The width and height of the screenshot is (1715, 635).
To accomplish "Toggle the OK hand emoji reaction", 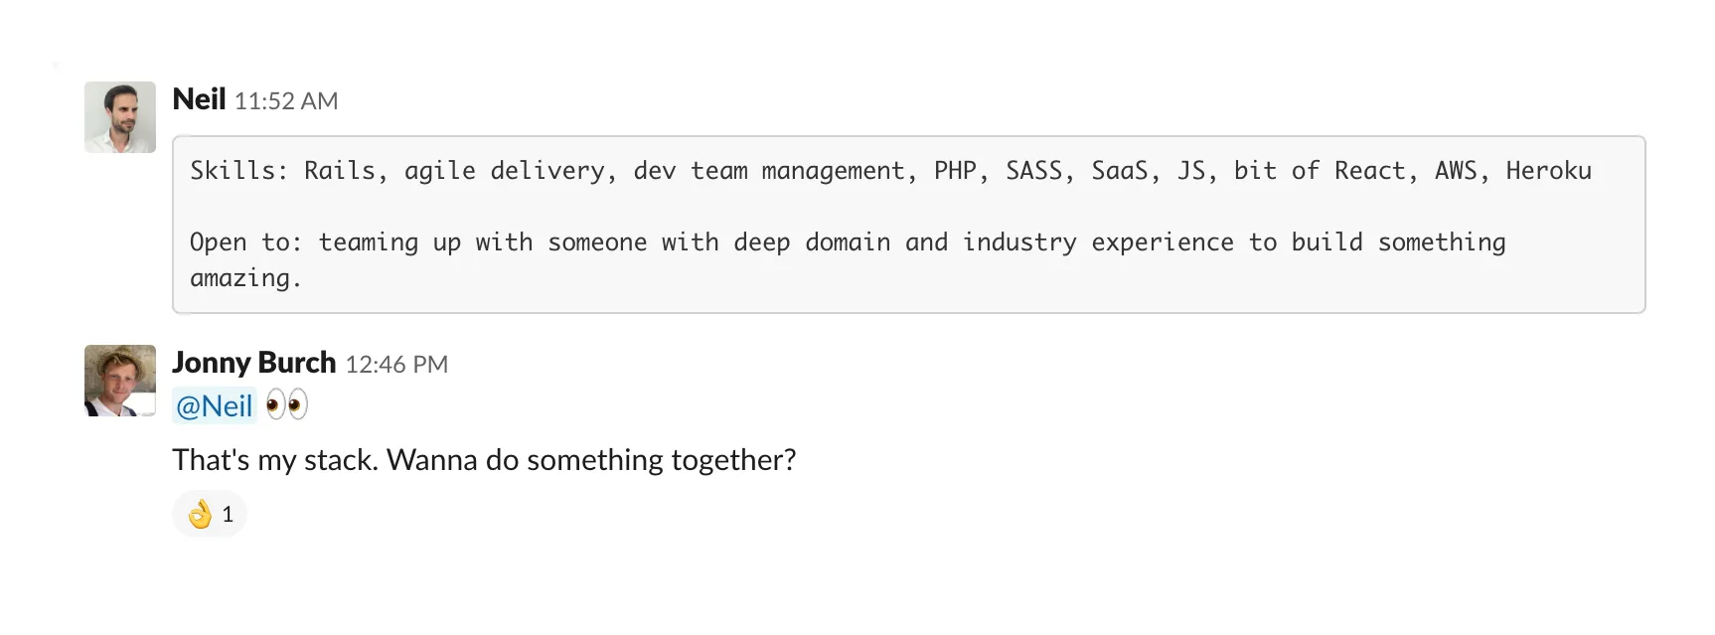I will (x=201, y=514).
